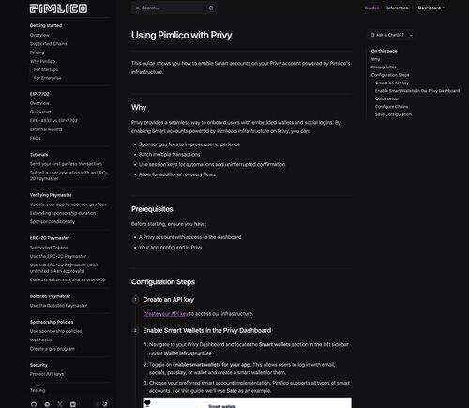This screenshot has height=408, width=469.
Task: Open Supported Chains in the sidebar
Action: point(49,44)
